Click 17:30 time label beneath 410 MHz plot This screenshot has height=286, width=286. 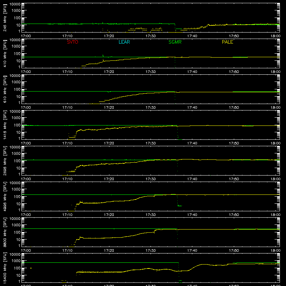coord(151,72)
